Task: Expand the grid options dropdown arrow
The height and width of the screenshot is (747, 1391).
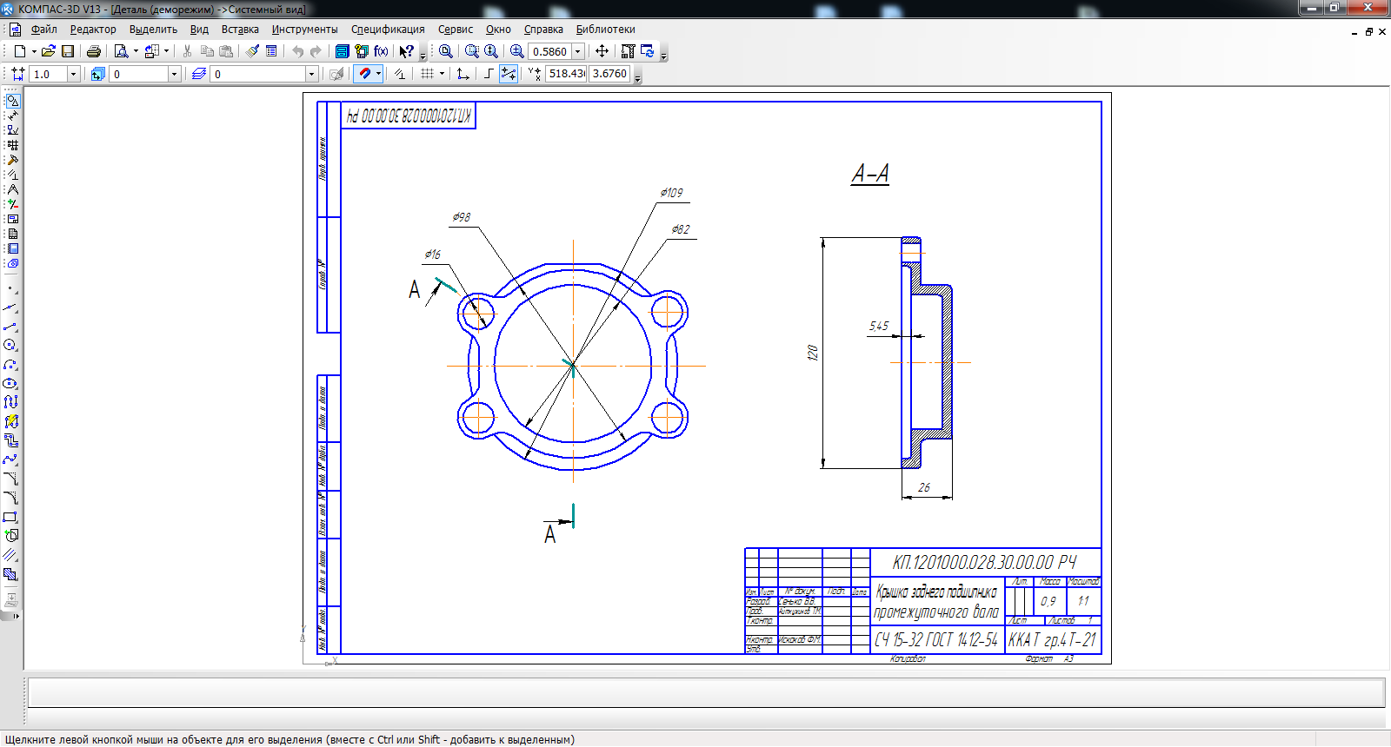Action: click(x=442, y=74)
